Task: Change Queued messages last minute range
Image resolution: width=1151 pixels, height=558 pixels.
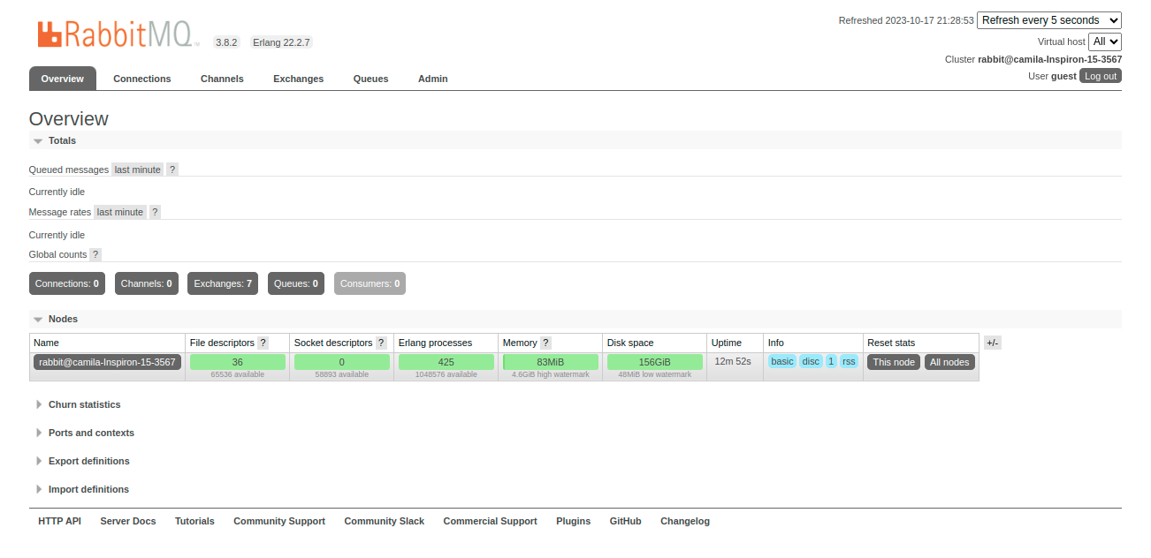Action: point(138,170)
